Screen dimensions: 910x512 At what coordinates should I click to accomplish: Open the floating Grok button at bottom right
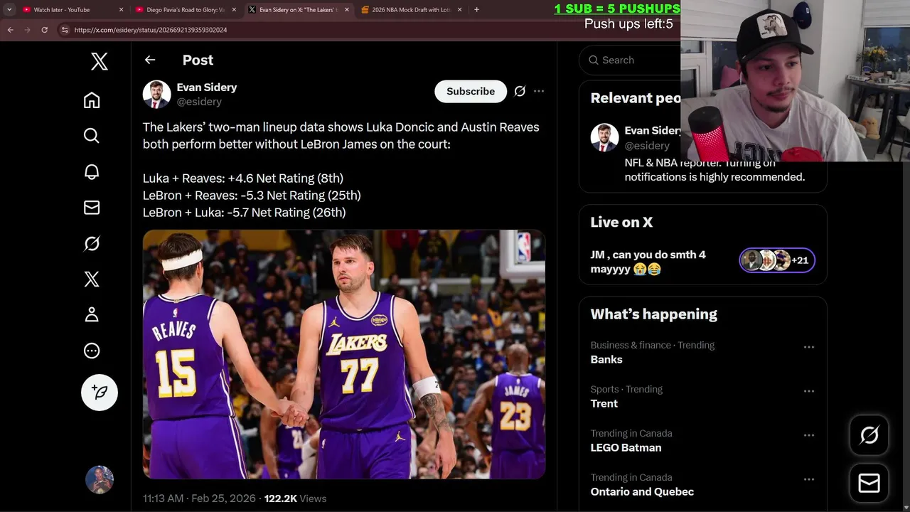point(869,434)
